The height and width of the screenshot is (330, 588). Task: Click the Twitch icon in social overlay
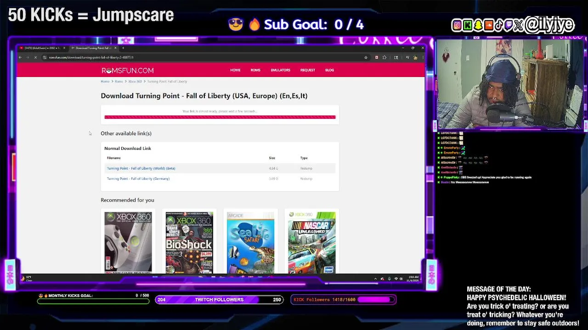509,25
